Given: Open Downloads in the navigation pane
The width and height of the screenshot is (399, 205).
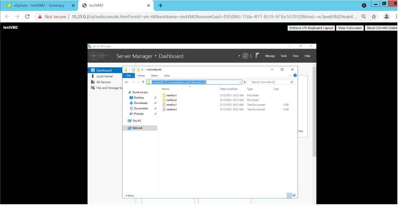Looking at the screenshot, I should tap(141, 103).
